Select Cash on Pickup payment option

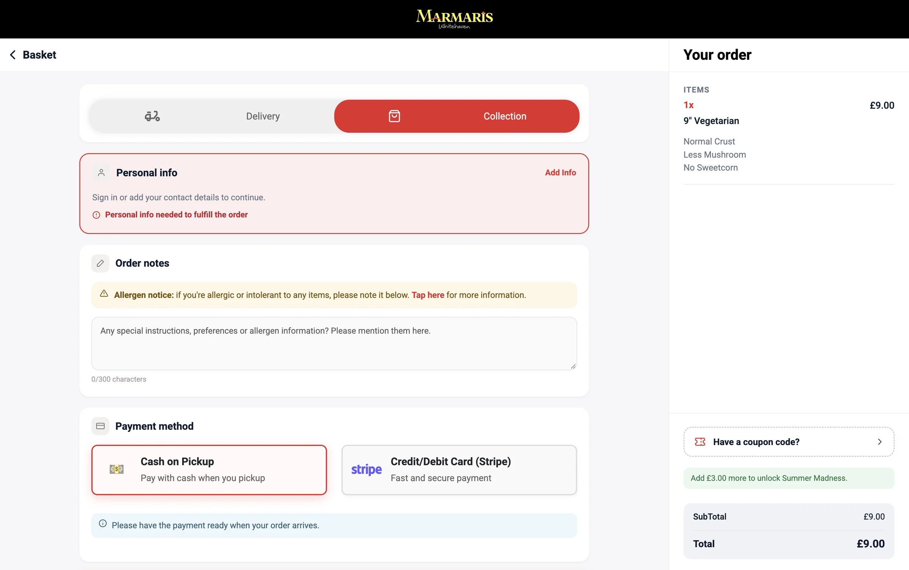tap(209, 470)
